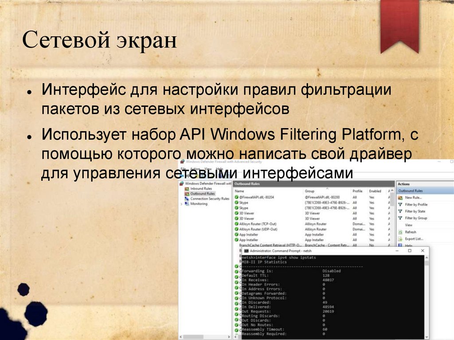The width and height of the screenshot is (454, 340).
Task: Click the Export List icon
Action: point(400,239)
